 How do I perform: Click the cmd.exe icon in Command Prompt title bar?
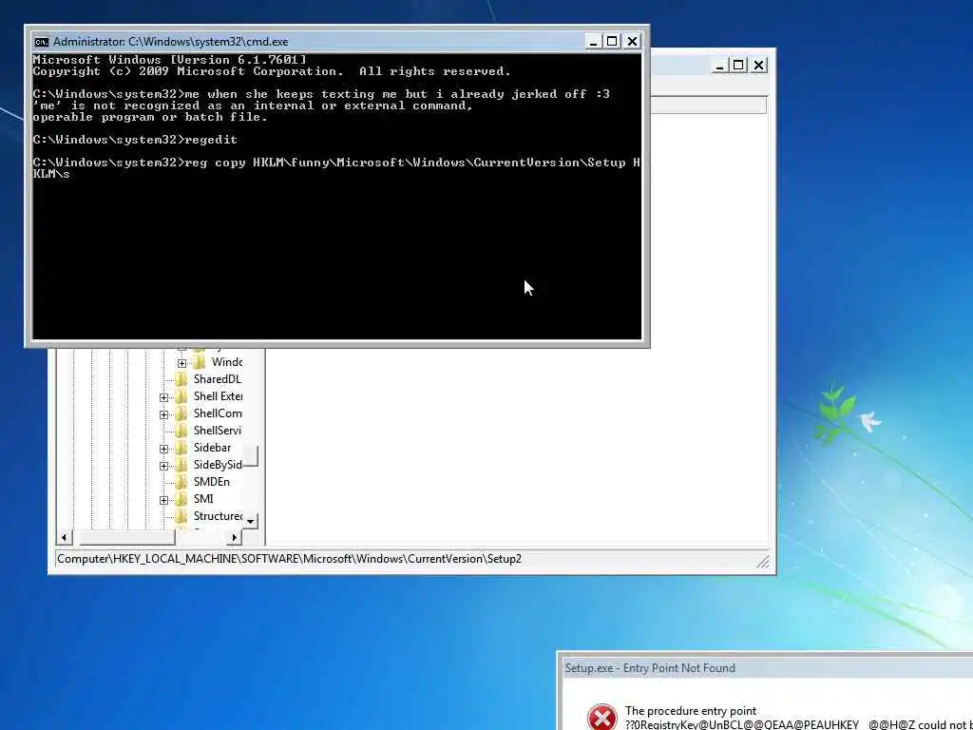(42, 42)
